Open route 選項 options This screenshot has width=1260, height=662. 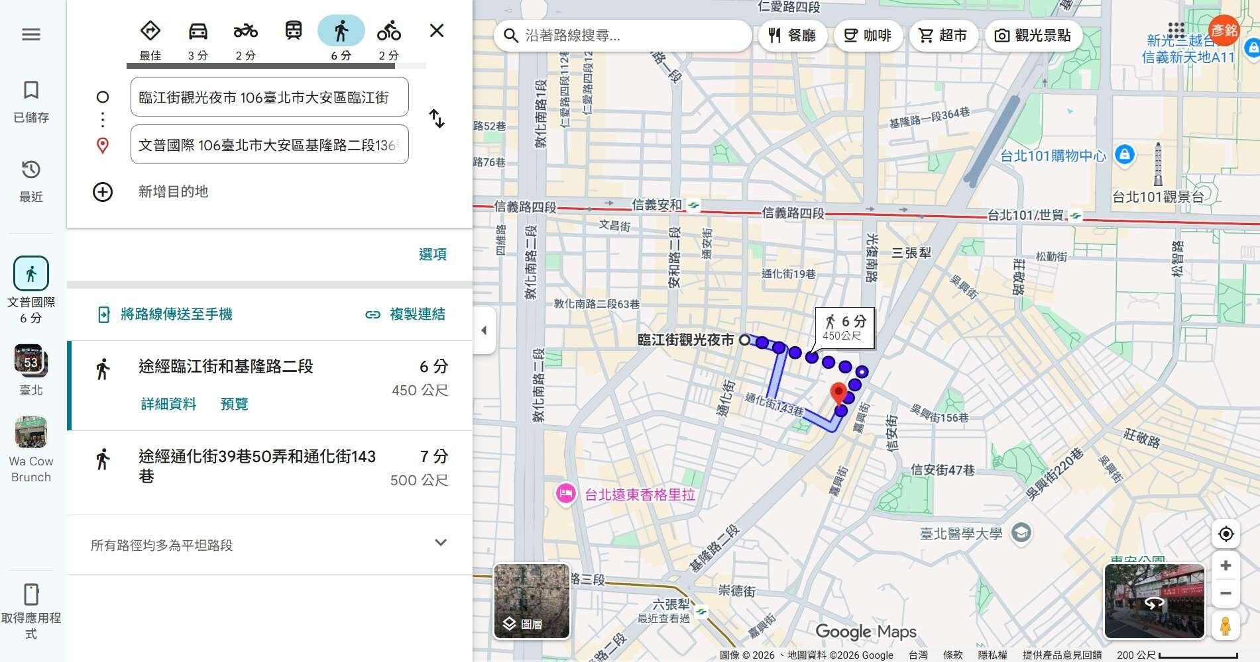pyautogui.click(x=432, y=254)
